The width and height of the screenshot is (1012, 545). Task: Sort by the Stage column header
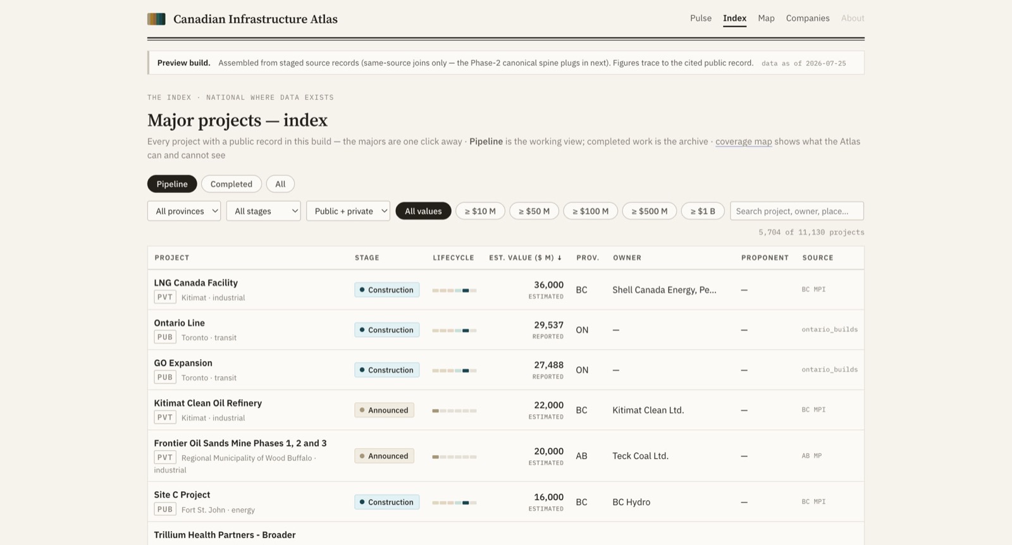[x=367, y=258]
